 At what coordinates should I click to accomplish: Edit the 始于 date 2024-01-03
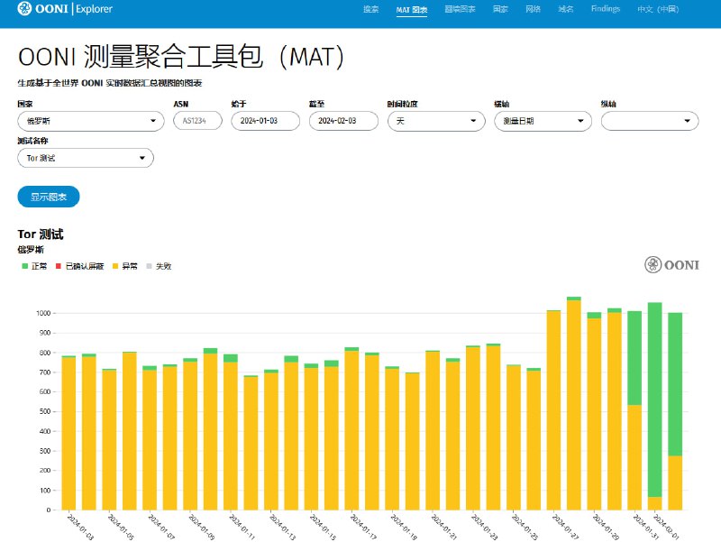click(265, 121)
